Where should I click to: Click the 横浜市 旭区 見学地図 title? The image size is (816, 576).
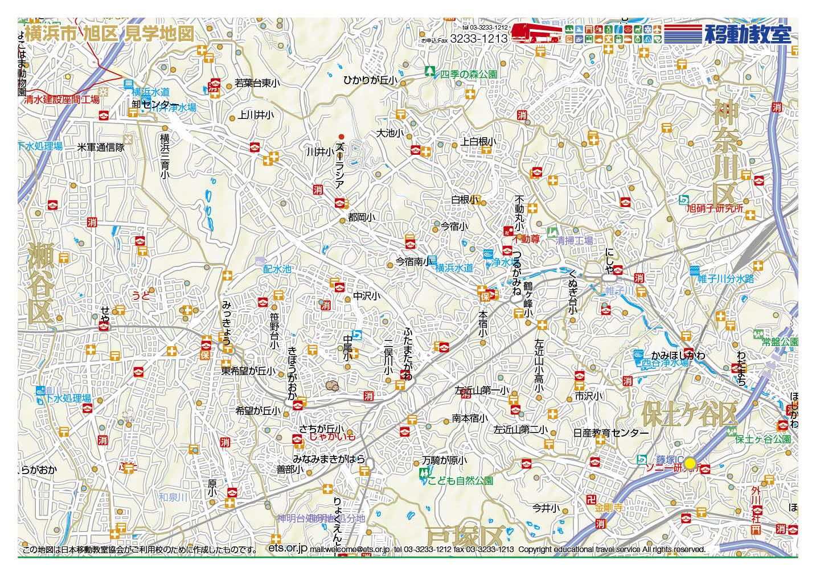110,34
